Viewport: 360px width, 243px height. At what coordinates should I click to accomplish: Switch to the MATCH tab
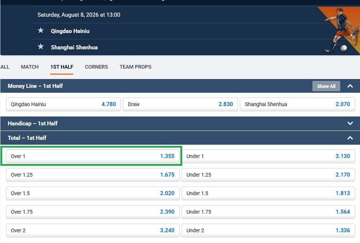30,67
